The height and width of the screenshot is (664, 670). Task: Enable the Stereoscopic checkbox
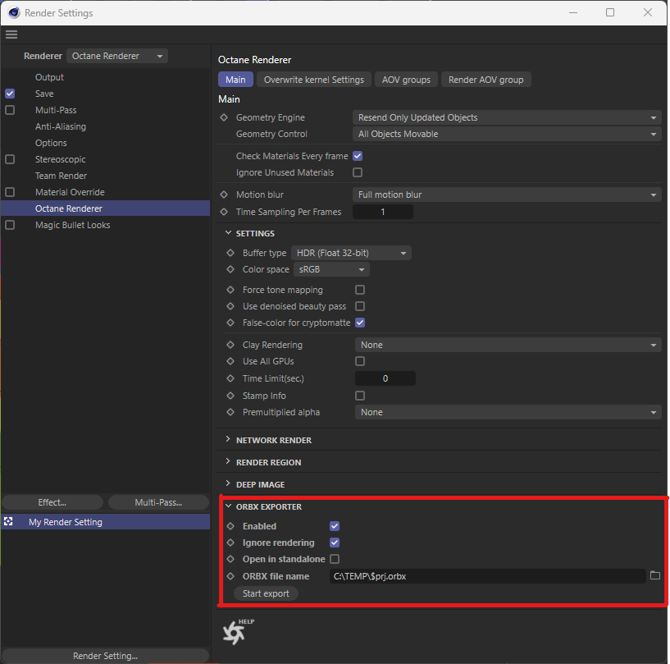coord(10,159)
